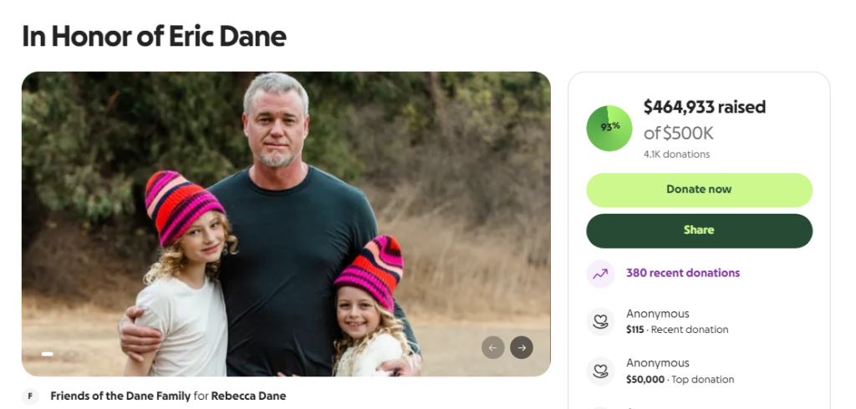Click the purple trending arrow icon
856x409 pixels.
[x=600, y=273]
